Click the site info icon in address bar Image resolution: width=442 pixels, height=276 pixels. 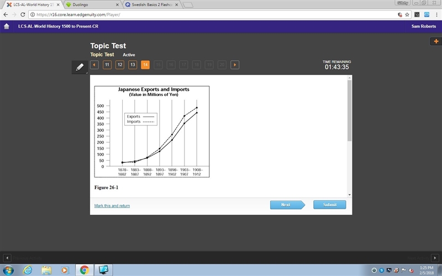point(33,15)
